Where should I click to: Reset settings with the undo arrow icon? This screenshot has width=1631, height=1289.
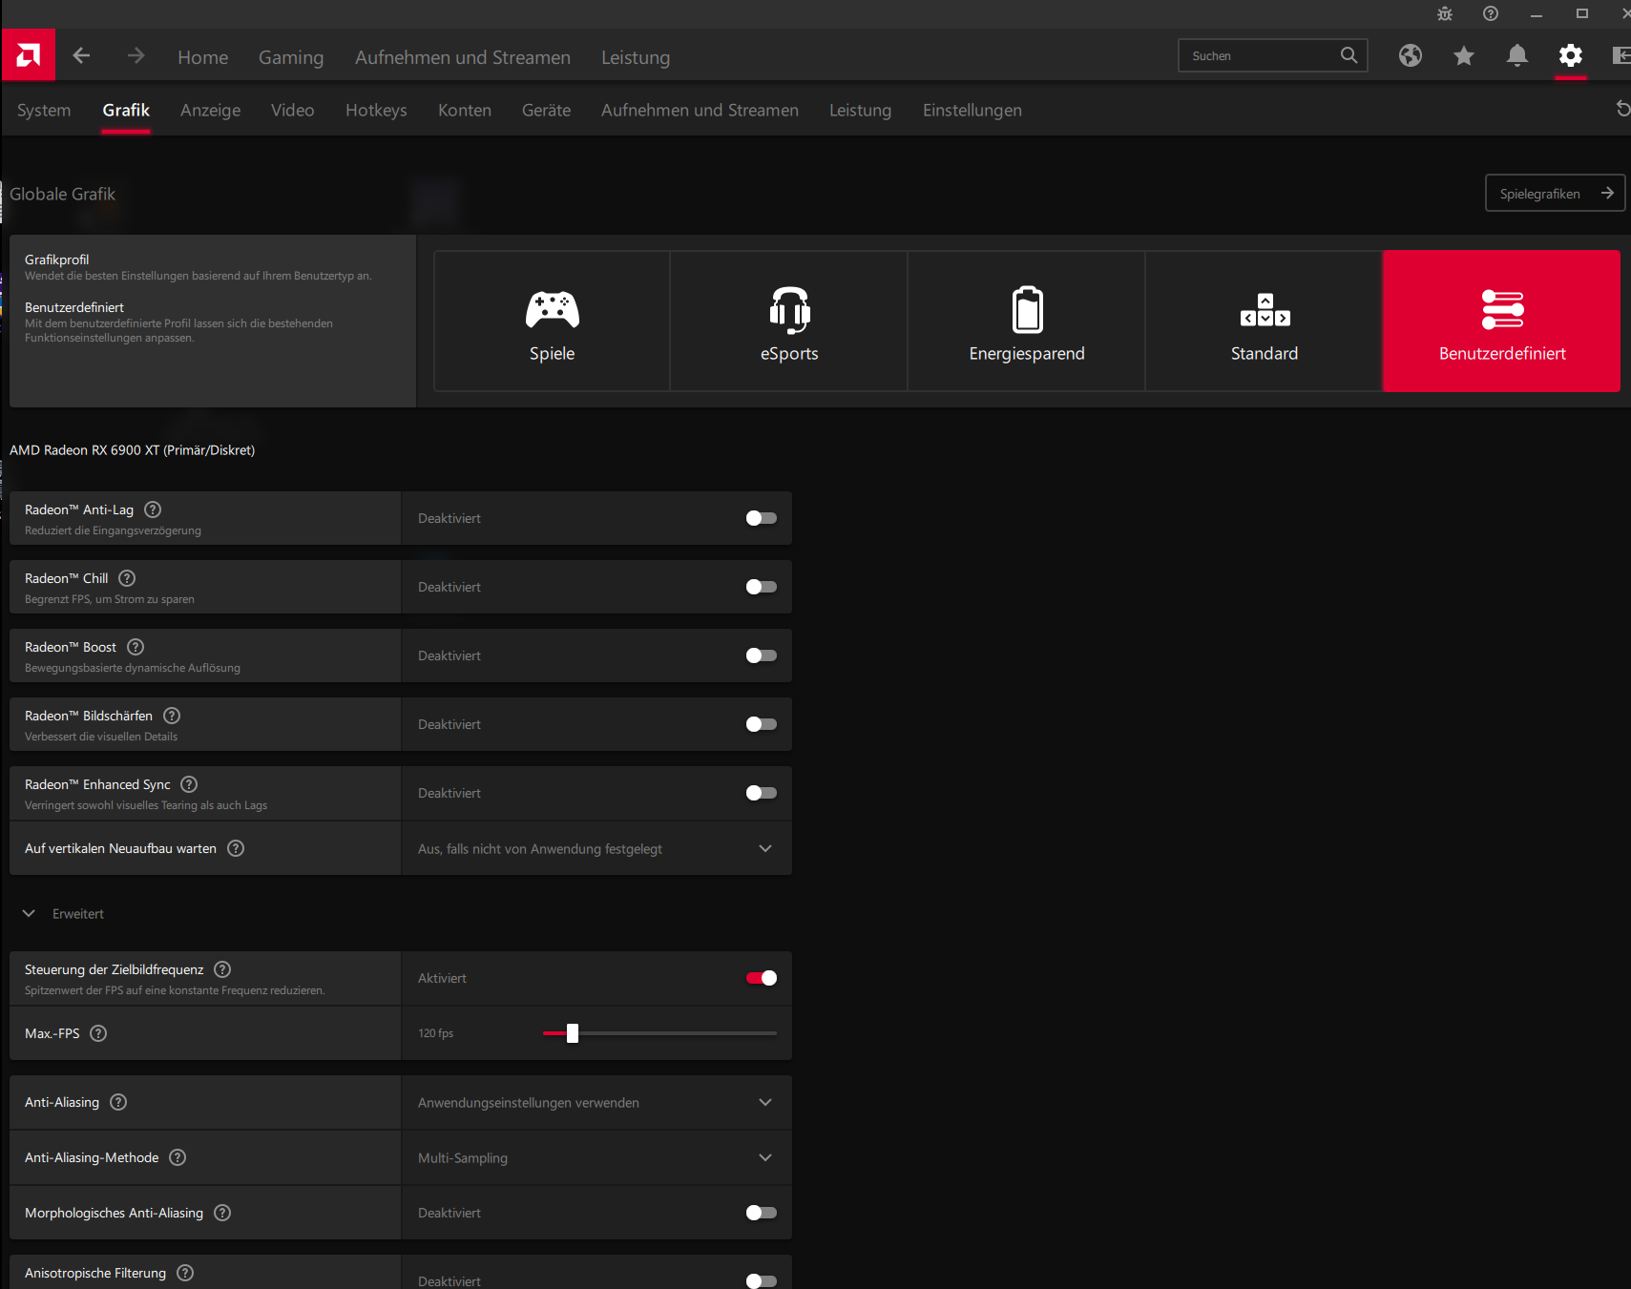click(1622, 109)
